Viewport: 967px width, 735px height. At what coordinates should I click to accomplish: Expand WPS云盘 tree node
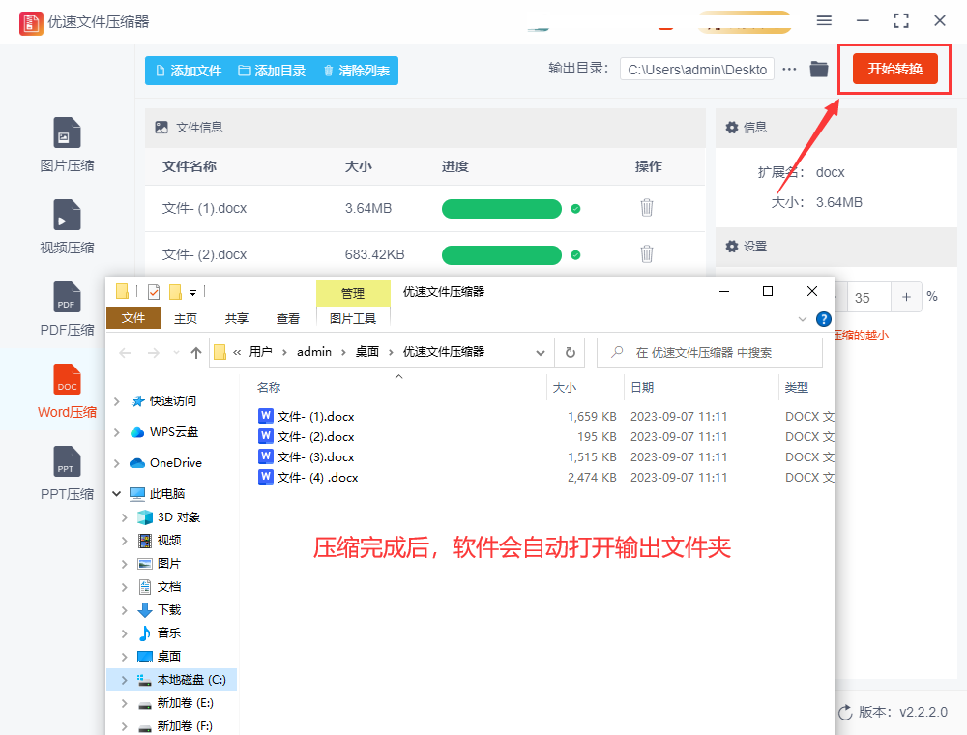tap(117, 432)
